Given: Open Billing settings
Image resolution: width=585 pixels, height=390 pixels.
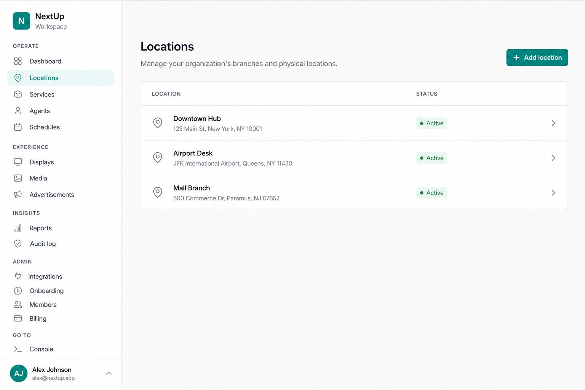Looking at the screenshot, I should click(61, 318).
